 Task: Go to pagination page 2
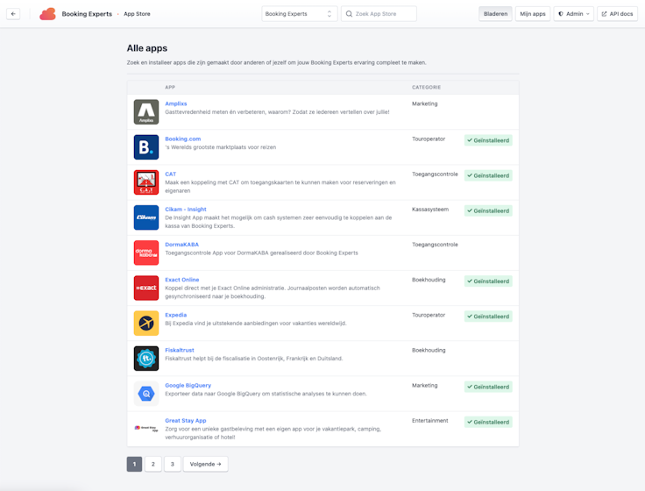click(x=153, y=464)
